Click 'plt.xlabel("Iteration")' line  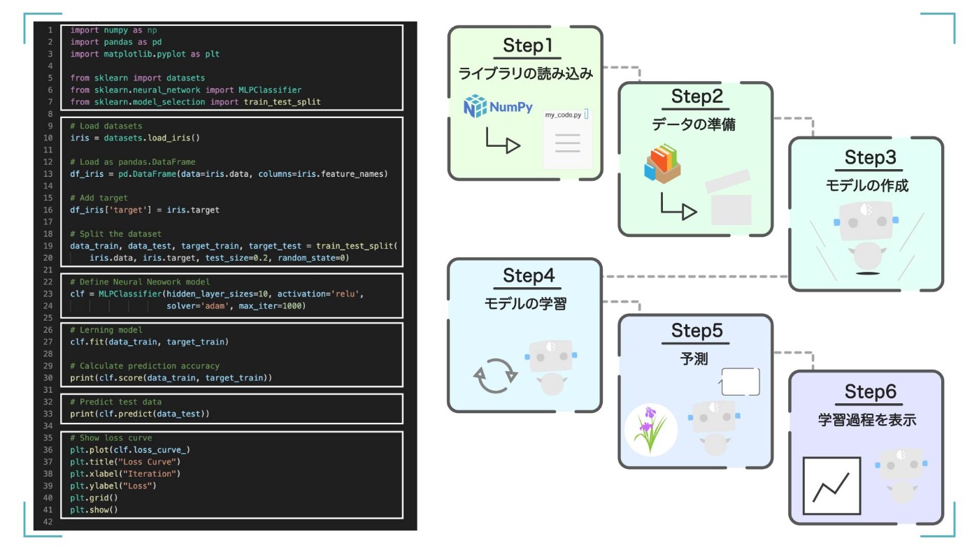click(x=126, y=474)
